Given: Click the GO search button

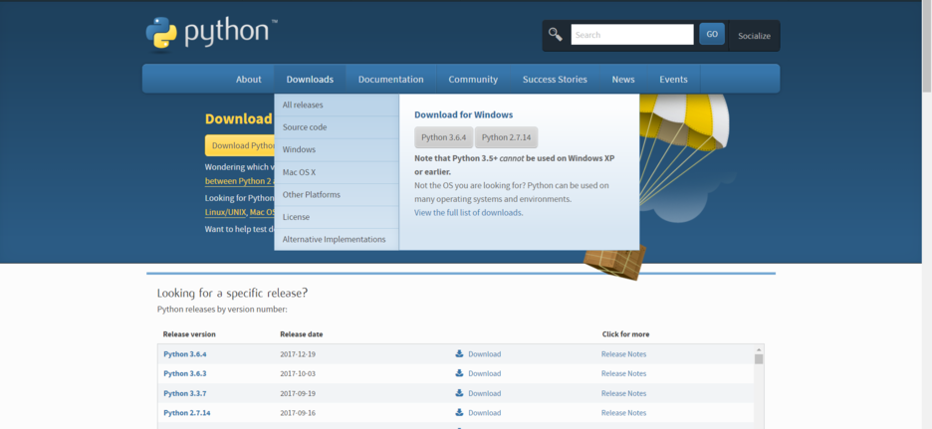Looking at the screenshot, I should (x=712, y=35).
